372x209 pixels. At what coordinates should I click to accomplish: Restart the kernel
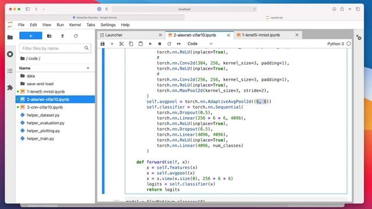pos(169,44)
